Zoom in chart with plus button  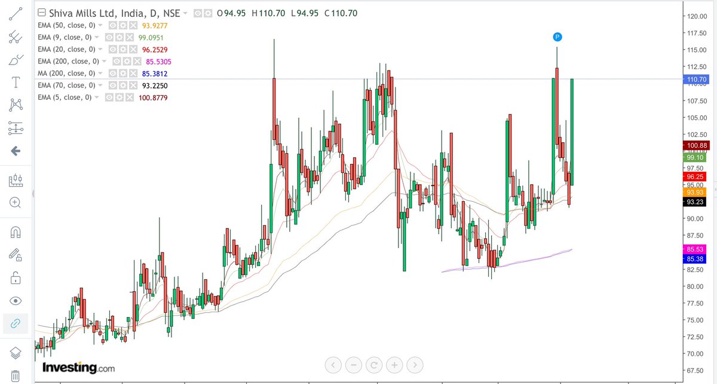(394, 364)
